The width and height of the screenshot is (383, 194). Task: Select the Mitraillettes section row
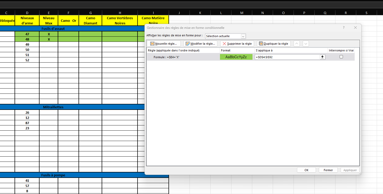point(53,107)
